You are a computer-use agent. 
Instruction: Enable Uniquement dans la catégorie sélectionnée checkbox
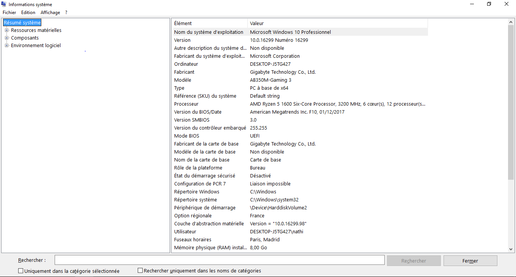pyautogui.click(x=20, y=271)
